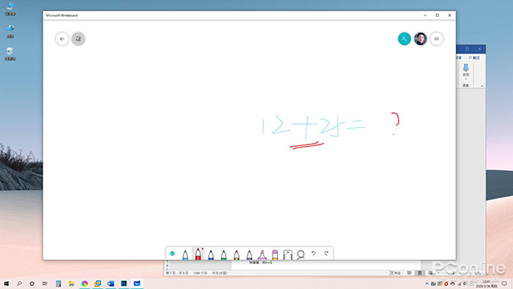Viewport: 513px width, 289px height.
Task: Open the Share button in Word window
Action: point(458,58)
